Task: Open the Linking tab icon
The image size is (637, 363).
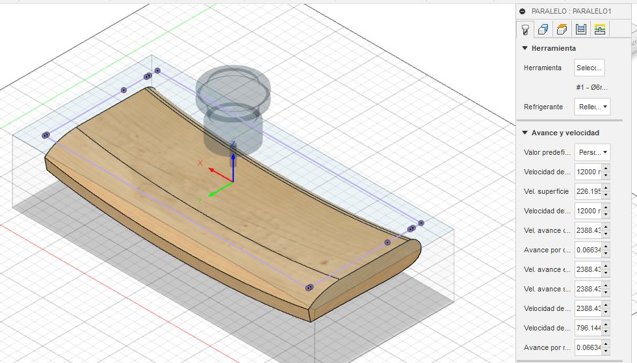Action: pyautogui.click(x=599, y=29)
